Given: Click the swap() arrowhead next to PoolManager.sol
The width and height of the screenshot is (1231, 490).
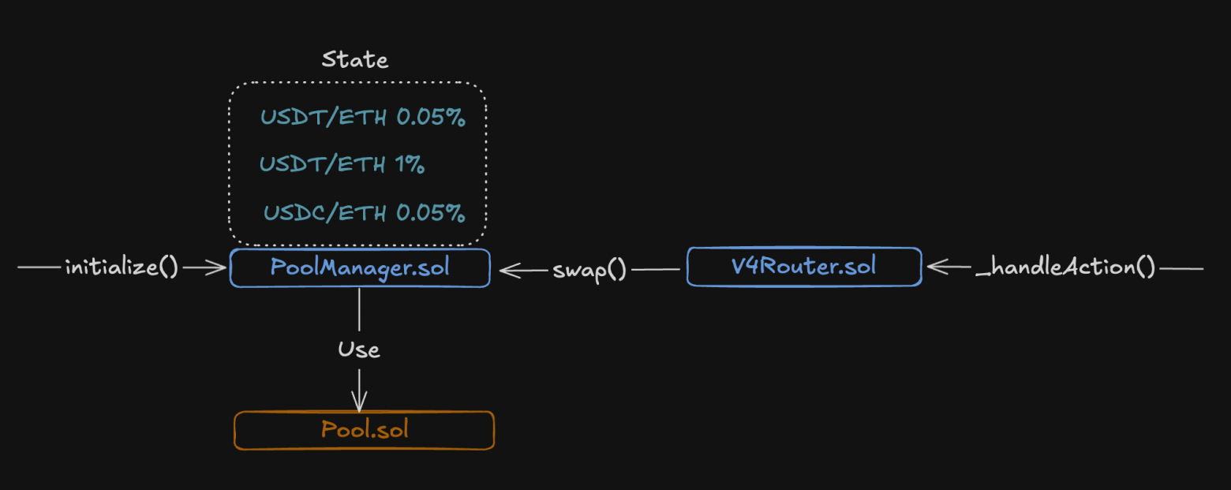Looking at the screenshot, I should coord(509,270).
